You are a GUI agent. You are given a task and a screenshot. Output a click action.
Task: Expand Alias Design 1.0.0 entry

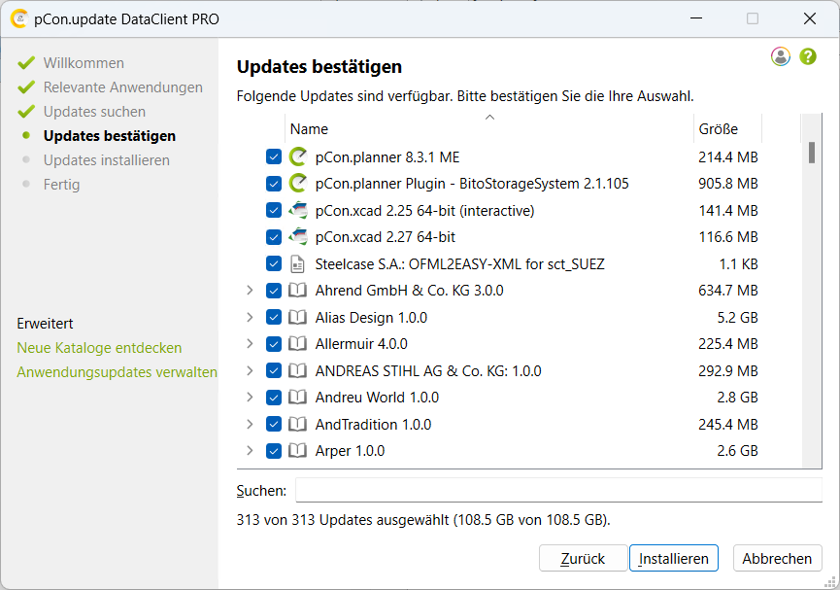pyautogui.click(x=250, y=317)
